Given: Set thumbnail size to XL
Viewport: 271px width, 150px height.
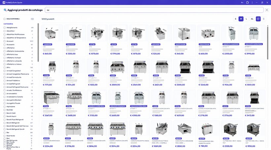Looking at the screenshot, I should pos(252,19).
